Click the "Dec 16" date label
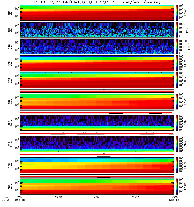This screenshot has height=207, width=194. 174,200
